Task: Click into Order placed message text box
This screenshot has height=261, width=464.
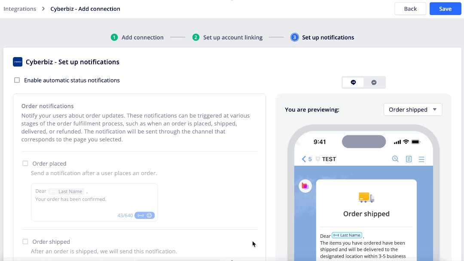Action: (x=95, y=203)
